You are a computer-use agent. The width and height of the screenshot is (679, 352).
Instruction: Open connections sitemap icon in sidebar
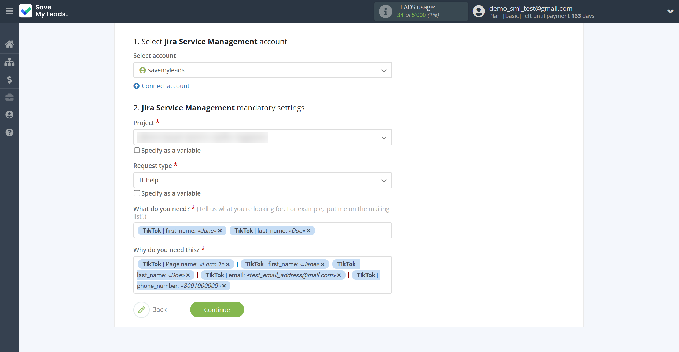[9, 62]
